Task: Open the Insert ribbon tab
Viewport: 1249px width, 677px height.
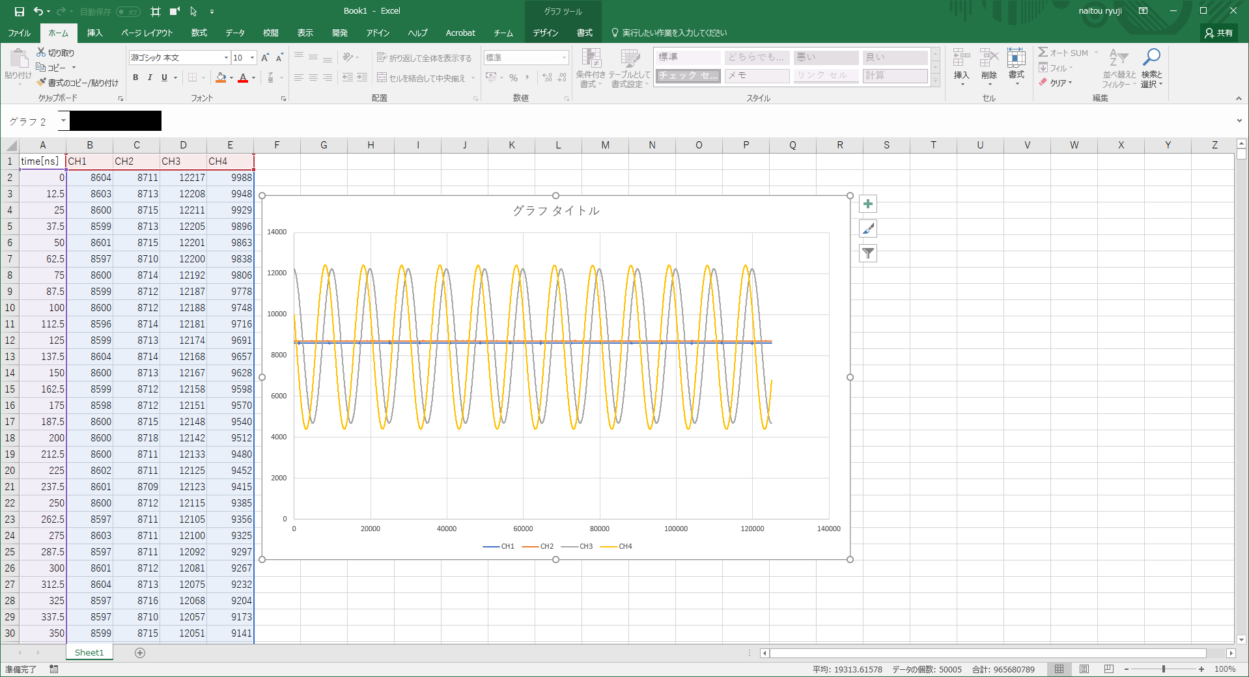Action: pyautogui.click(x=95, y=33)
